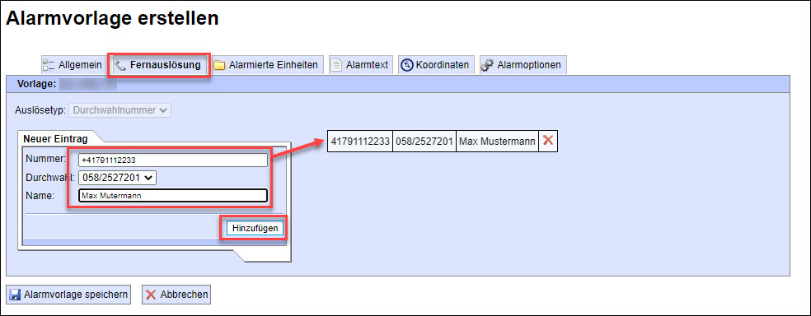
Task: Open the Durchwahl 058/2527201 dropdown
Action: [117, 177]
